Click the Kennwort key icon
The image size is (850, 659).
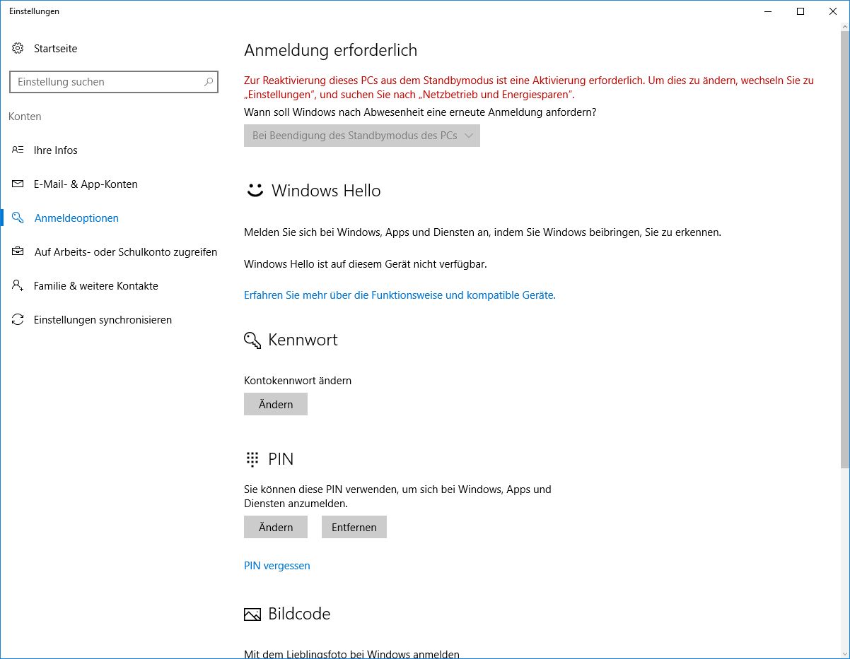(252, 340)
